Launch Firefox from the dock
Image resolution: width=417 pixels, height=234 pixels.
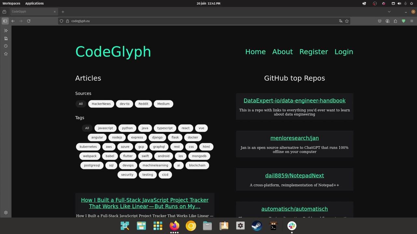174,226
